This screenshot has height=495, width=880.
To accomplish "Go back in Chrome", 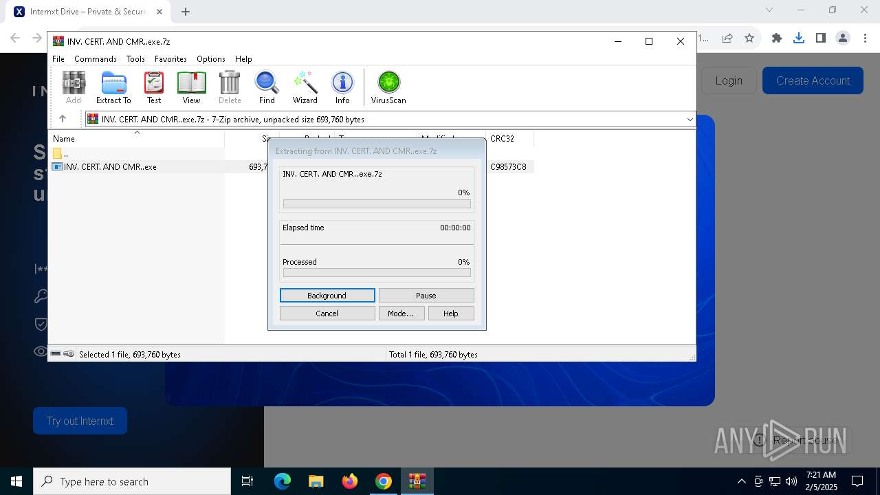I will point(15,38).
